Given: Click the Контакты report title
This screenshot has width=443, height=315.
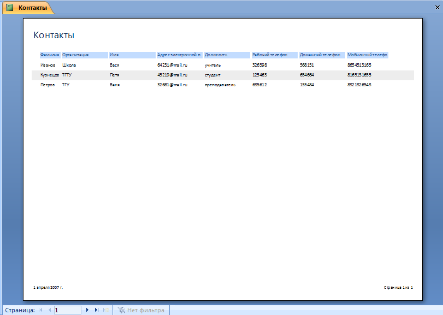Looking at the screenshot, I should (54, 35).
